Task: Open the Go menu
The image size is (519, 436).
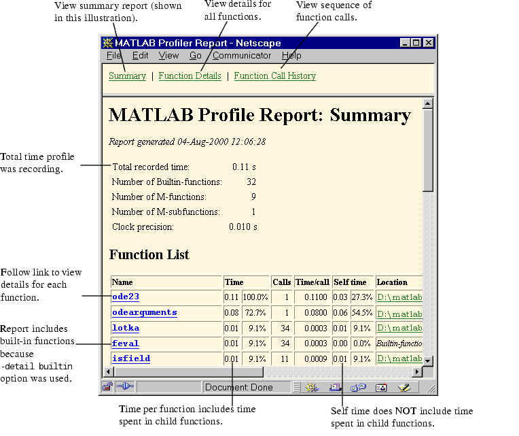Action: [195, 55]
